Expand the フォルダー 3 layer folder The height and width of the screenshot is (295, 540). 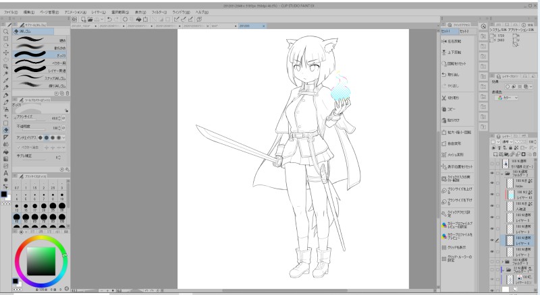[x=502, y=261]
